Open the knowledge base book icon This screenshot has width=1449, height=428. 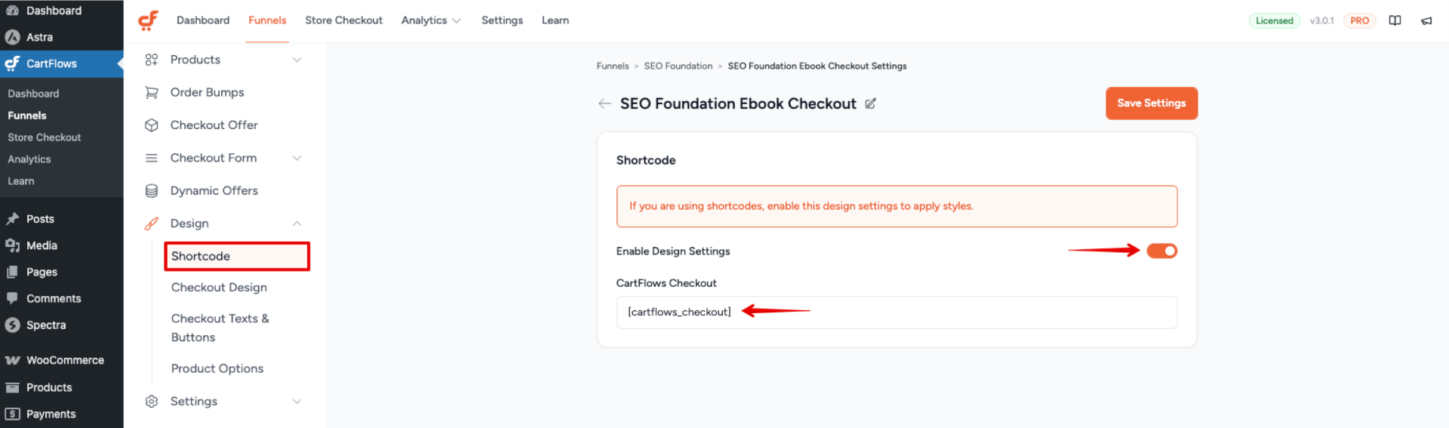pos(1395,20)
